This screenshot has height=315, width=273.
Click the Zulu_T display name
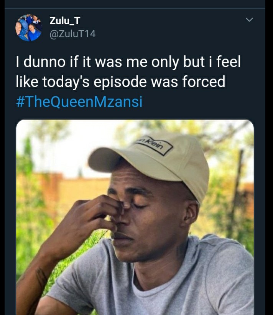point(65,20)
